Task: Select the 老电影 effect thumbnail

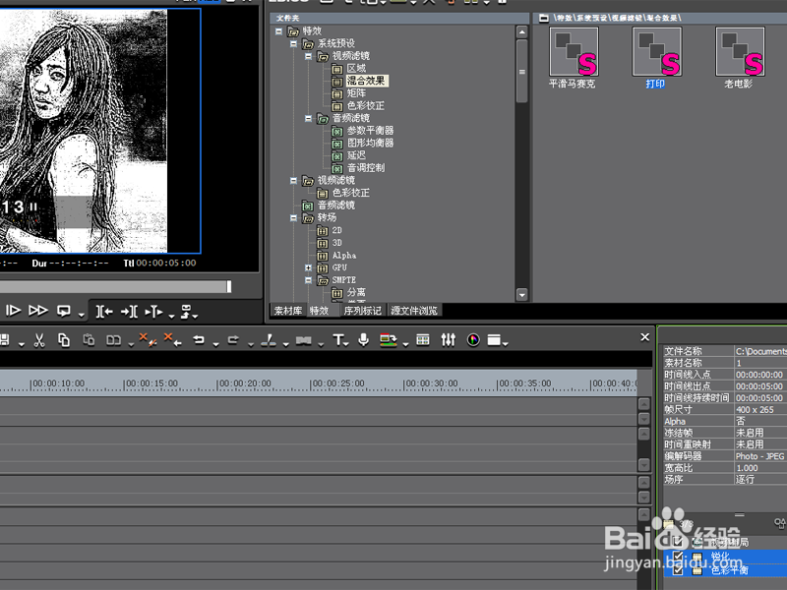Action: coord(740,52)
